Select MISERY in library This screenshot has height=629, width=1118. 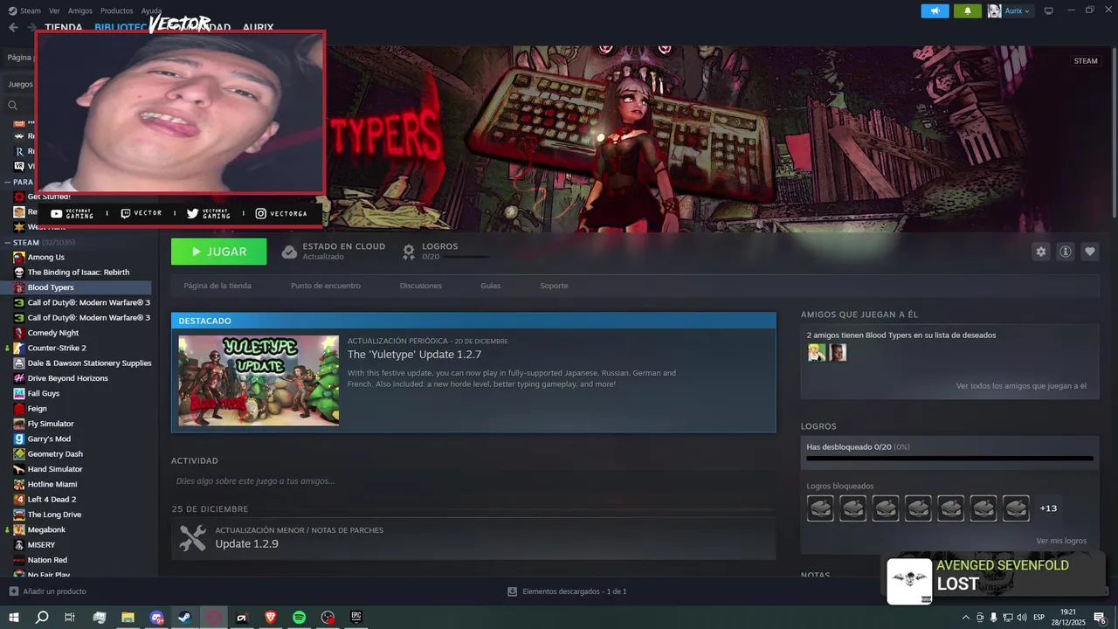[x=41, y=544]
